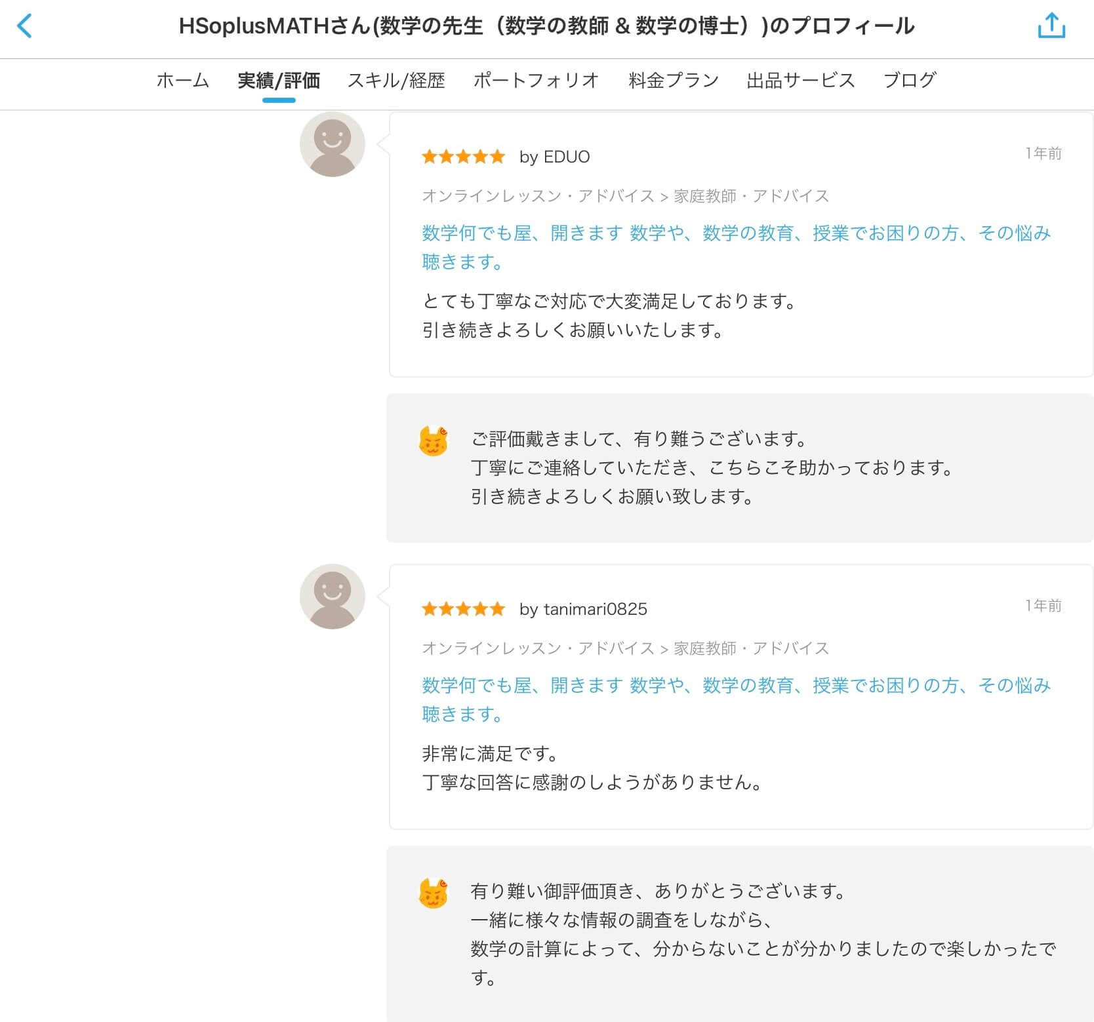This screenshot has height=1022, width=1094.
Task: Tap the cat icon beside the reply to tanimari0825
Action: coord(433,894)
